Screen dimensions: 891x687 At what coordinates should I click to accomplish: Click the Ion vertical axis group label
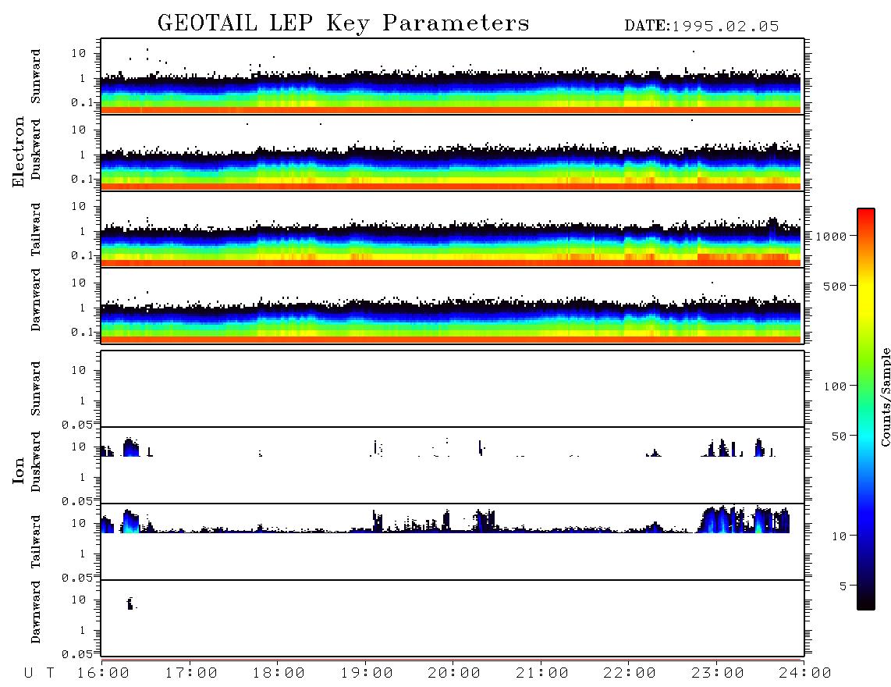[x=18, y=470]
